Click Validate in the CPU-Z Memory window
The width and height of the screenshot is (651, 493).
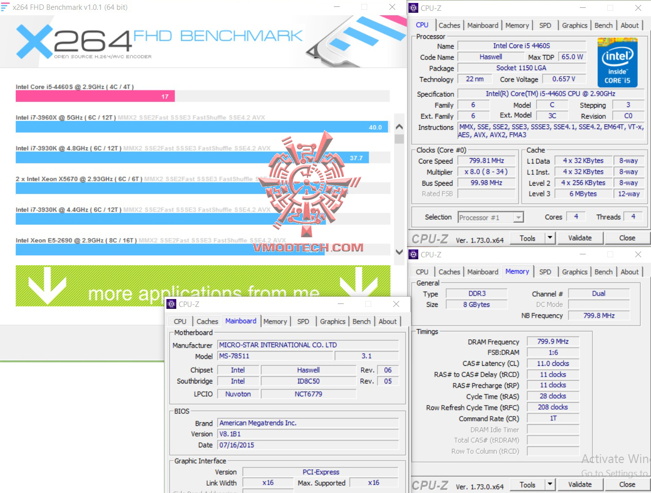[580, 485]
